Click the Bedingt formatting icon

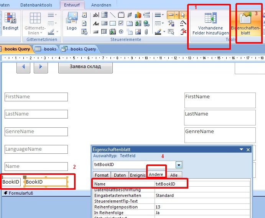click(10, 22)
